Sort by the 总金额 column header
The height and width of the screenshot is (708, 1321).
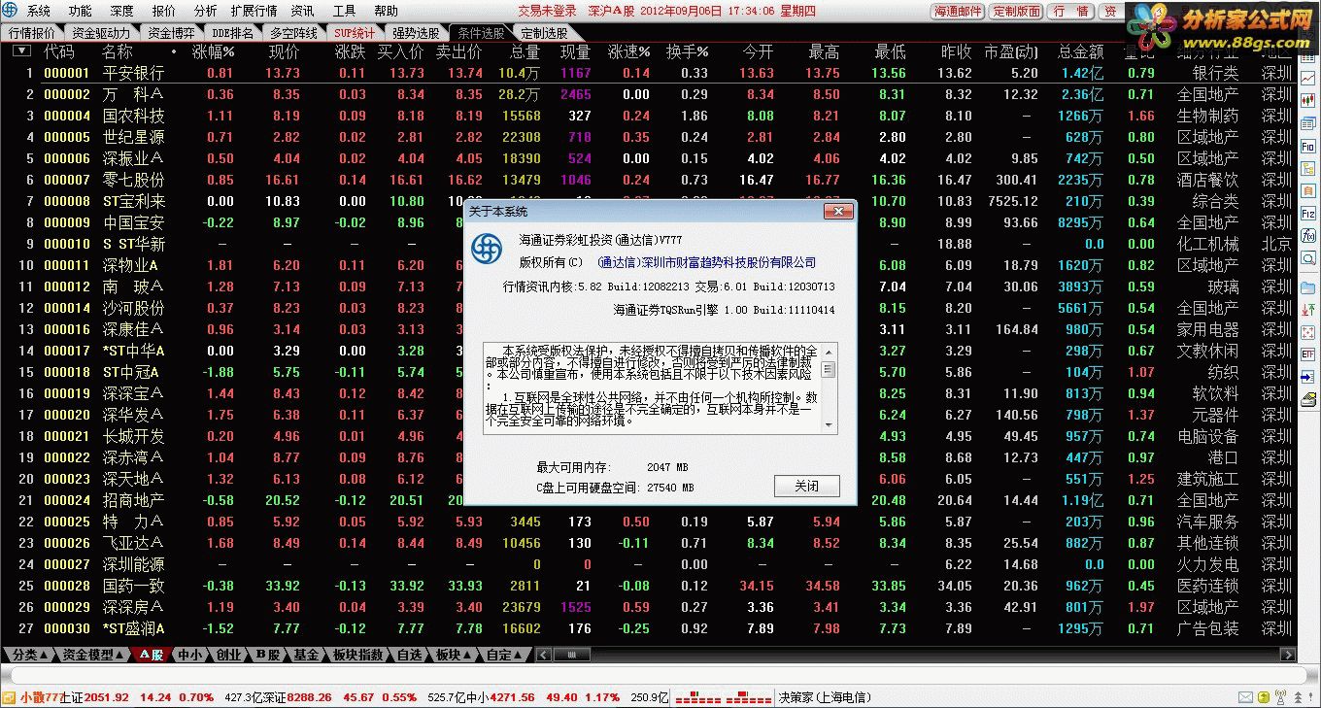tap(1080, 51)
